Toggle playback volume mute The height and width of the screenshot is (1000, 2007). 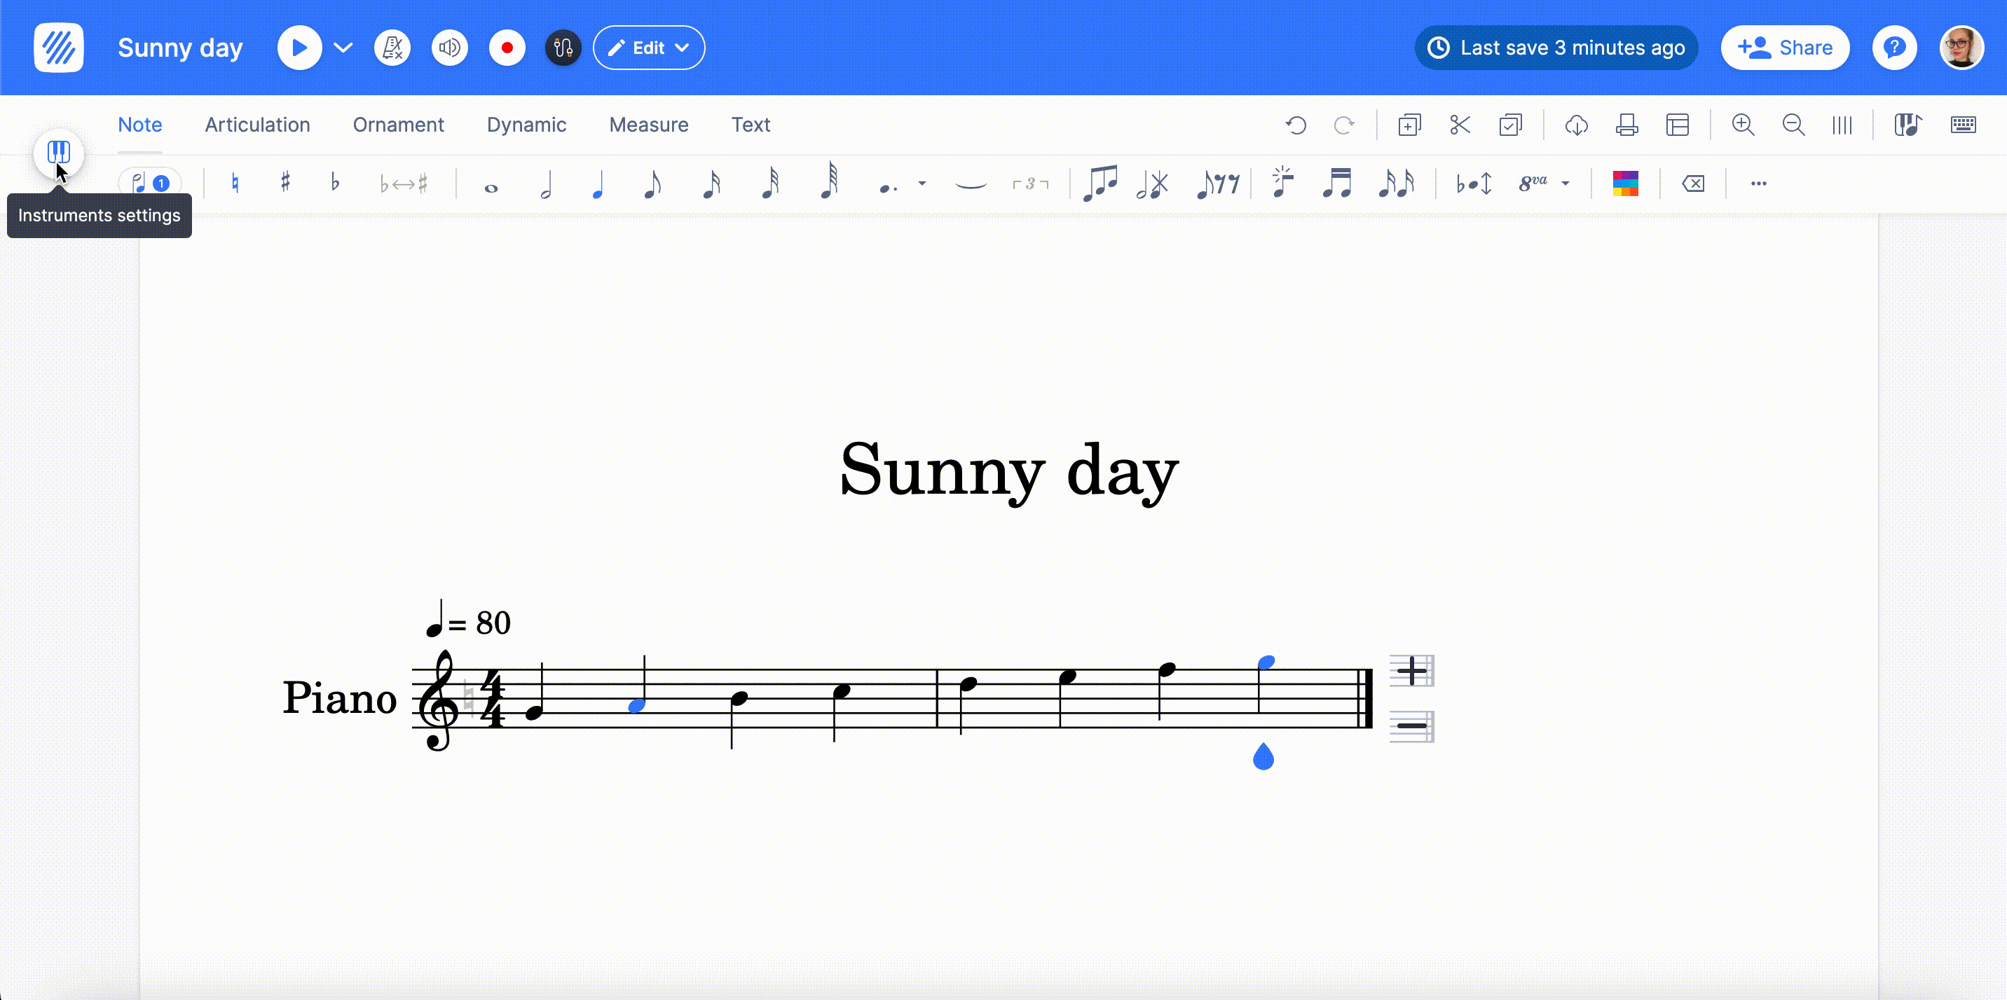450,48
